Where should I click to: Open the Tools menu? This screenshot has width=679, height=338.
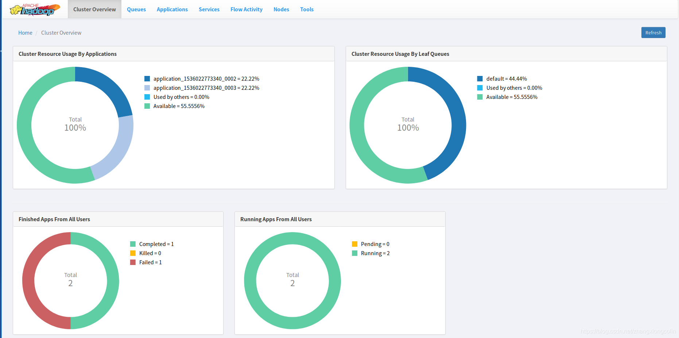tap(307, 9)
